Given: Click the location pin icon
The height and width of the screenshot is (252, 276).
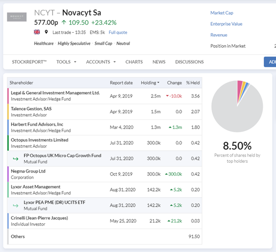Looking at the screenshot, I should tap(46, 32).
